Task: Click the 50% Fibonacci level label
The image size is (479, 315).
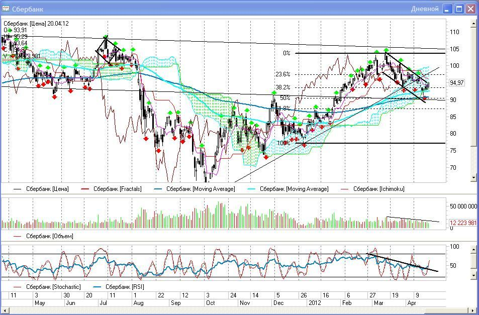Action: click(x=285, y=98)
